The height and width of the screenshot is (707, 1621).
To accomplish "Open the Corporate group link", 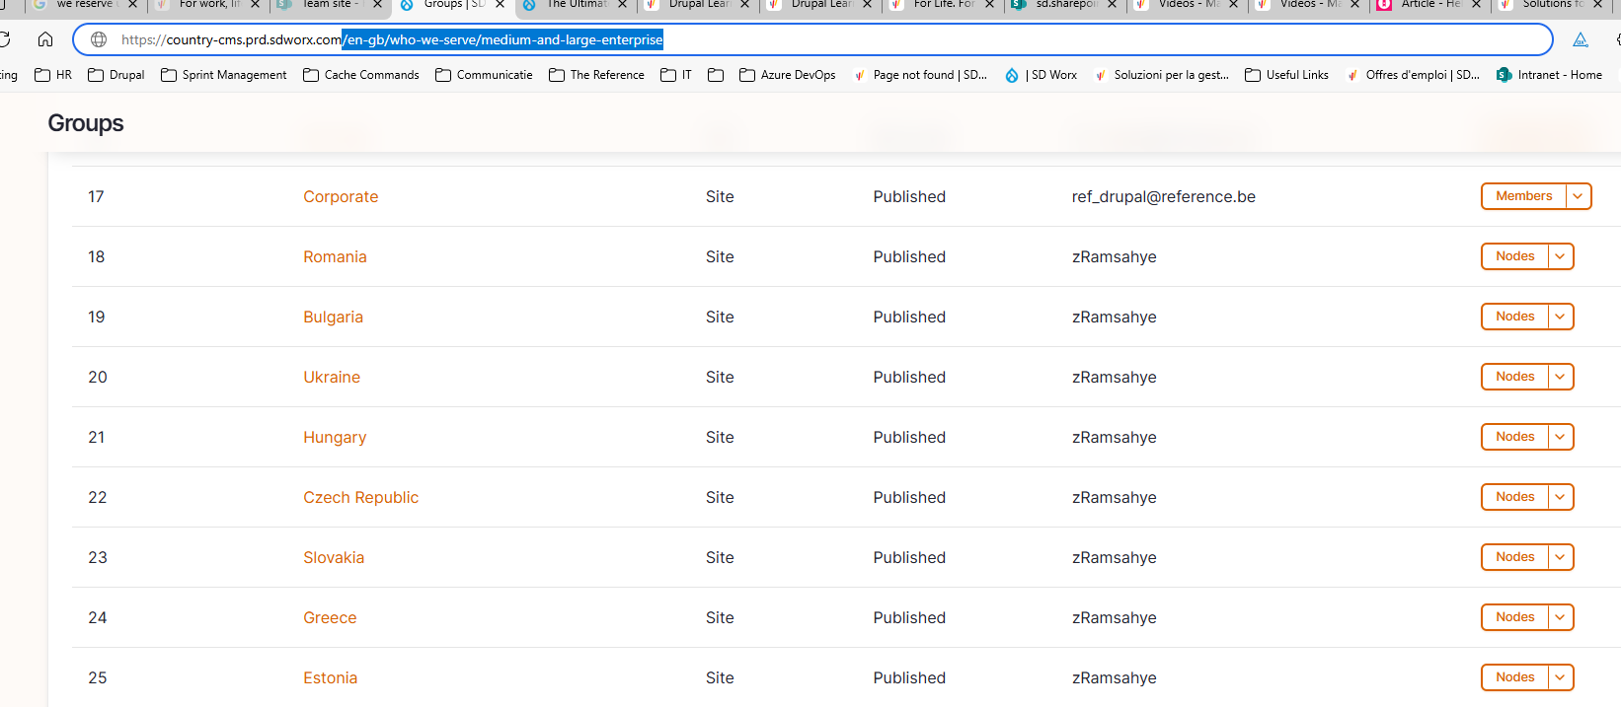I will click(x=341, y=196).
